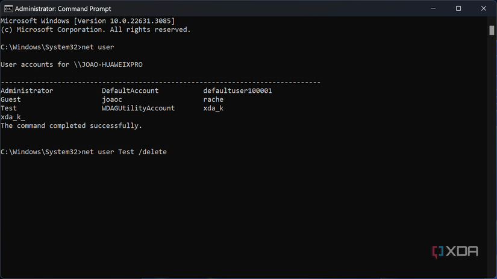
Task: Click the Administrator account name in list
Action: [x=27, y=91]
